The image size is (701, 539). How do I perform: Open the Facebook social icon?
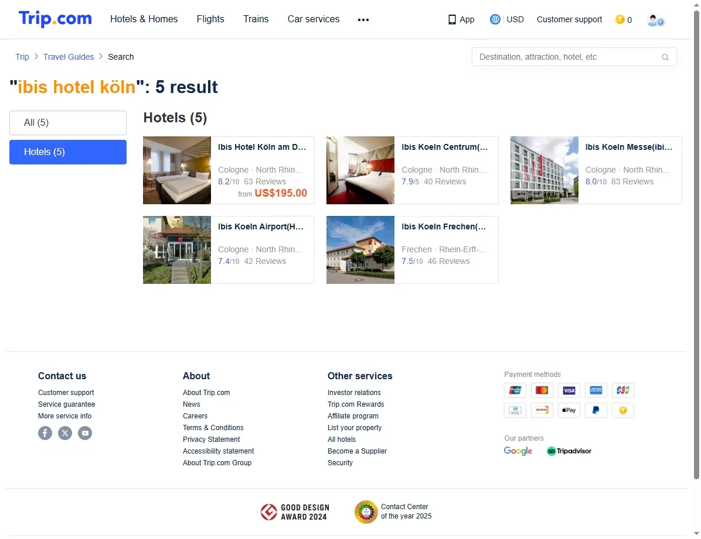tap(45, 433)
